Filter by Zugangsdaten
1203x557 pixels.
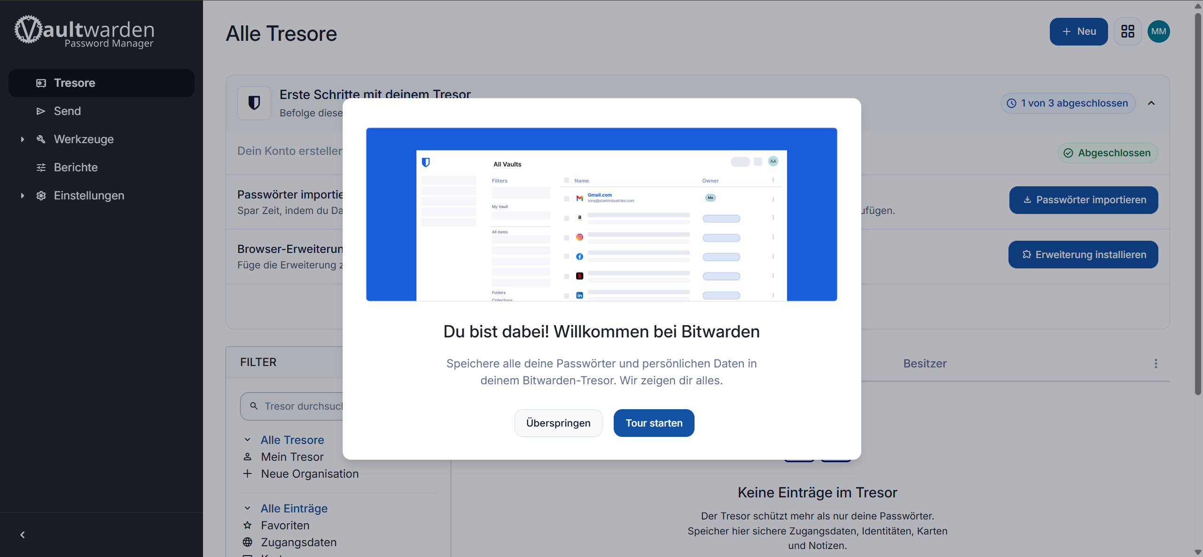[x=299, y=542]
